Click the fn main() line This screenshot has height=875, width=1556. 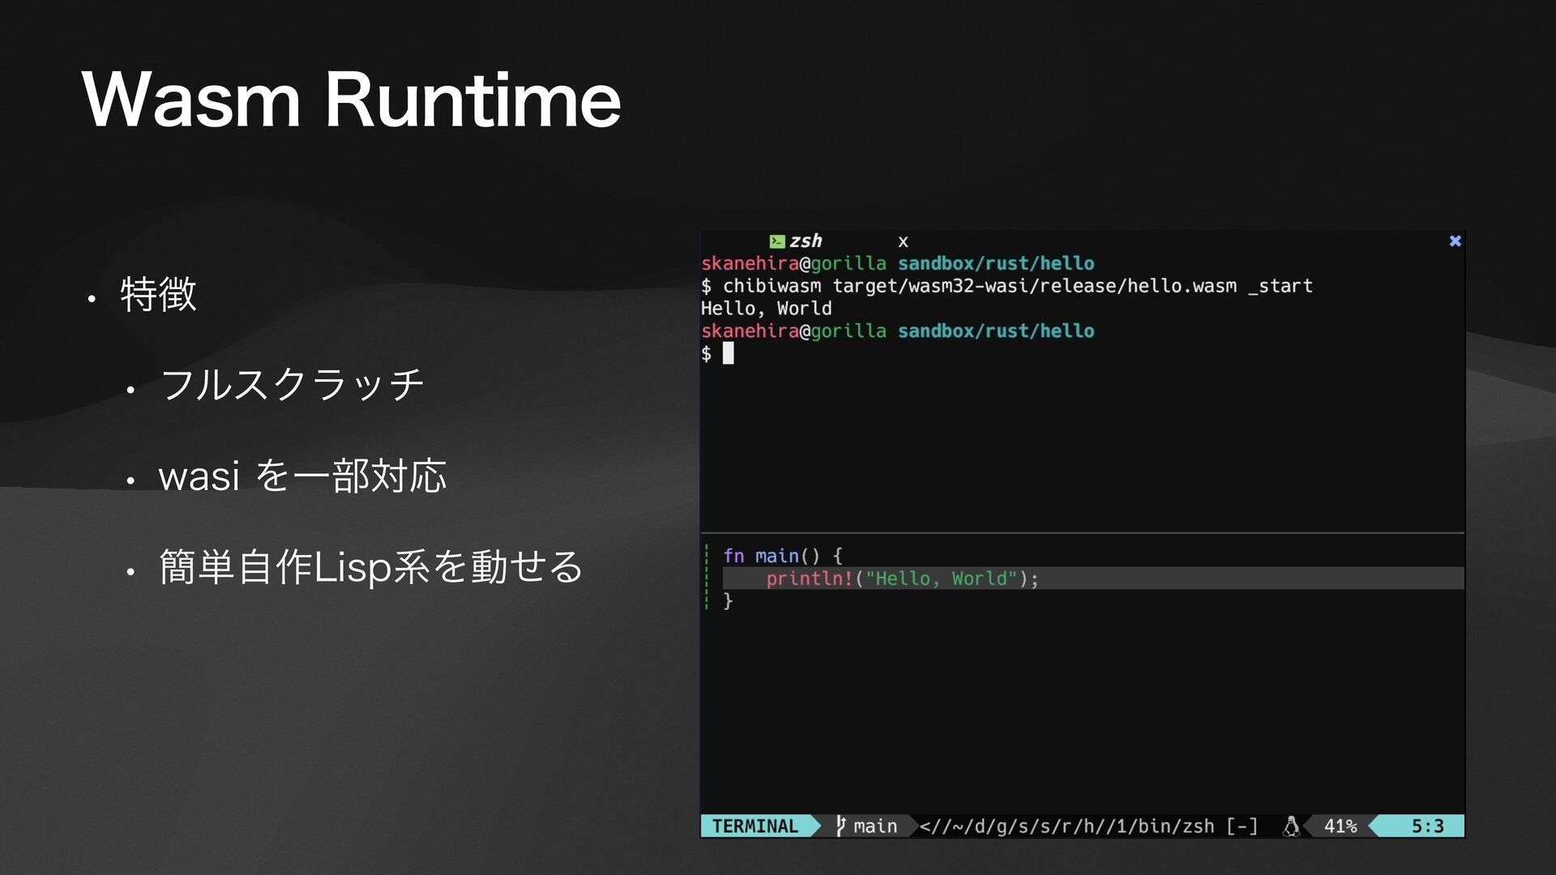(x=782, y=556)
